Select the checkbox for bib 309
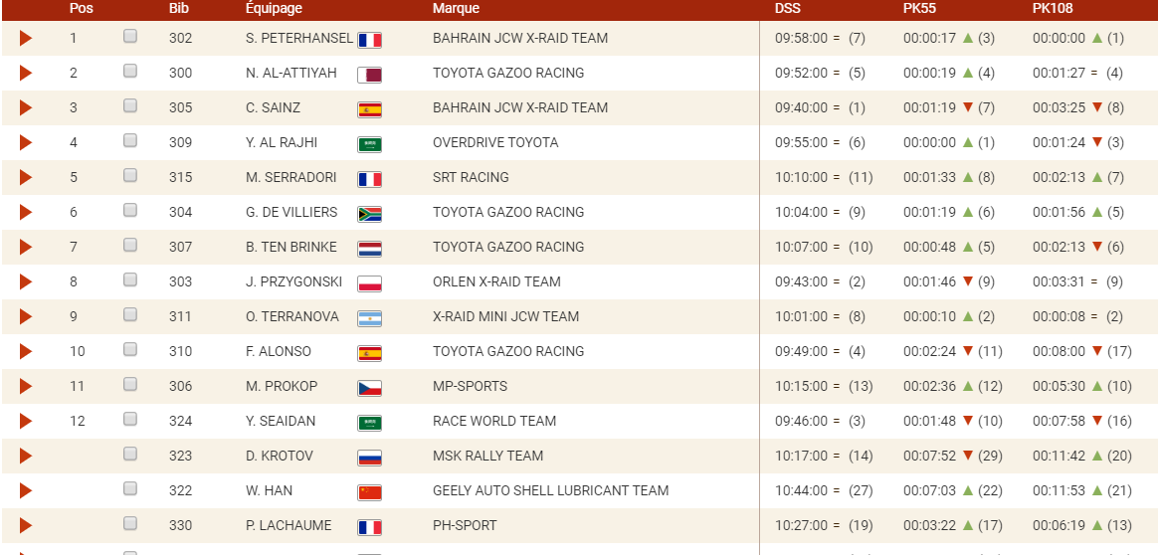Image resolution: width=1158 pixels, height=555 pixels. pos(130,141)
